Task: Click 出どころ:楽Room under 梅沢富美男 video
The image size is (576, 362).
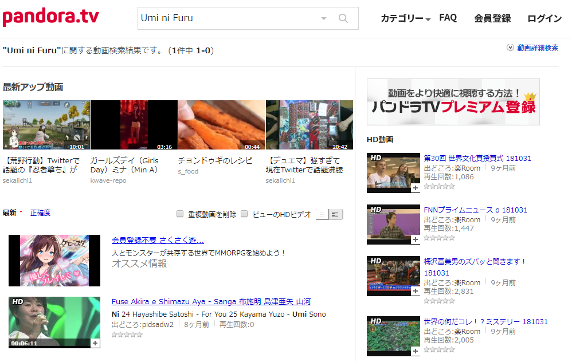Action: coord(452,283)
